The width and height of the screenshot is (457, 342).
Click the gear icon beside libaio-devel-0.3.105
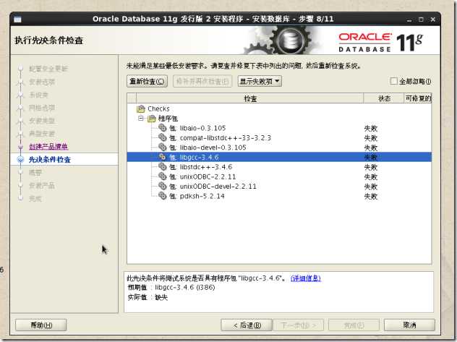tap(163, 148)
